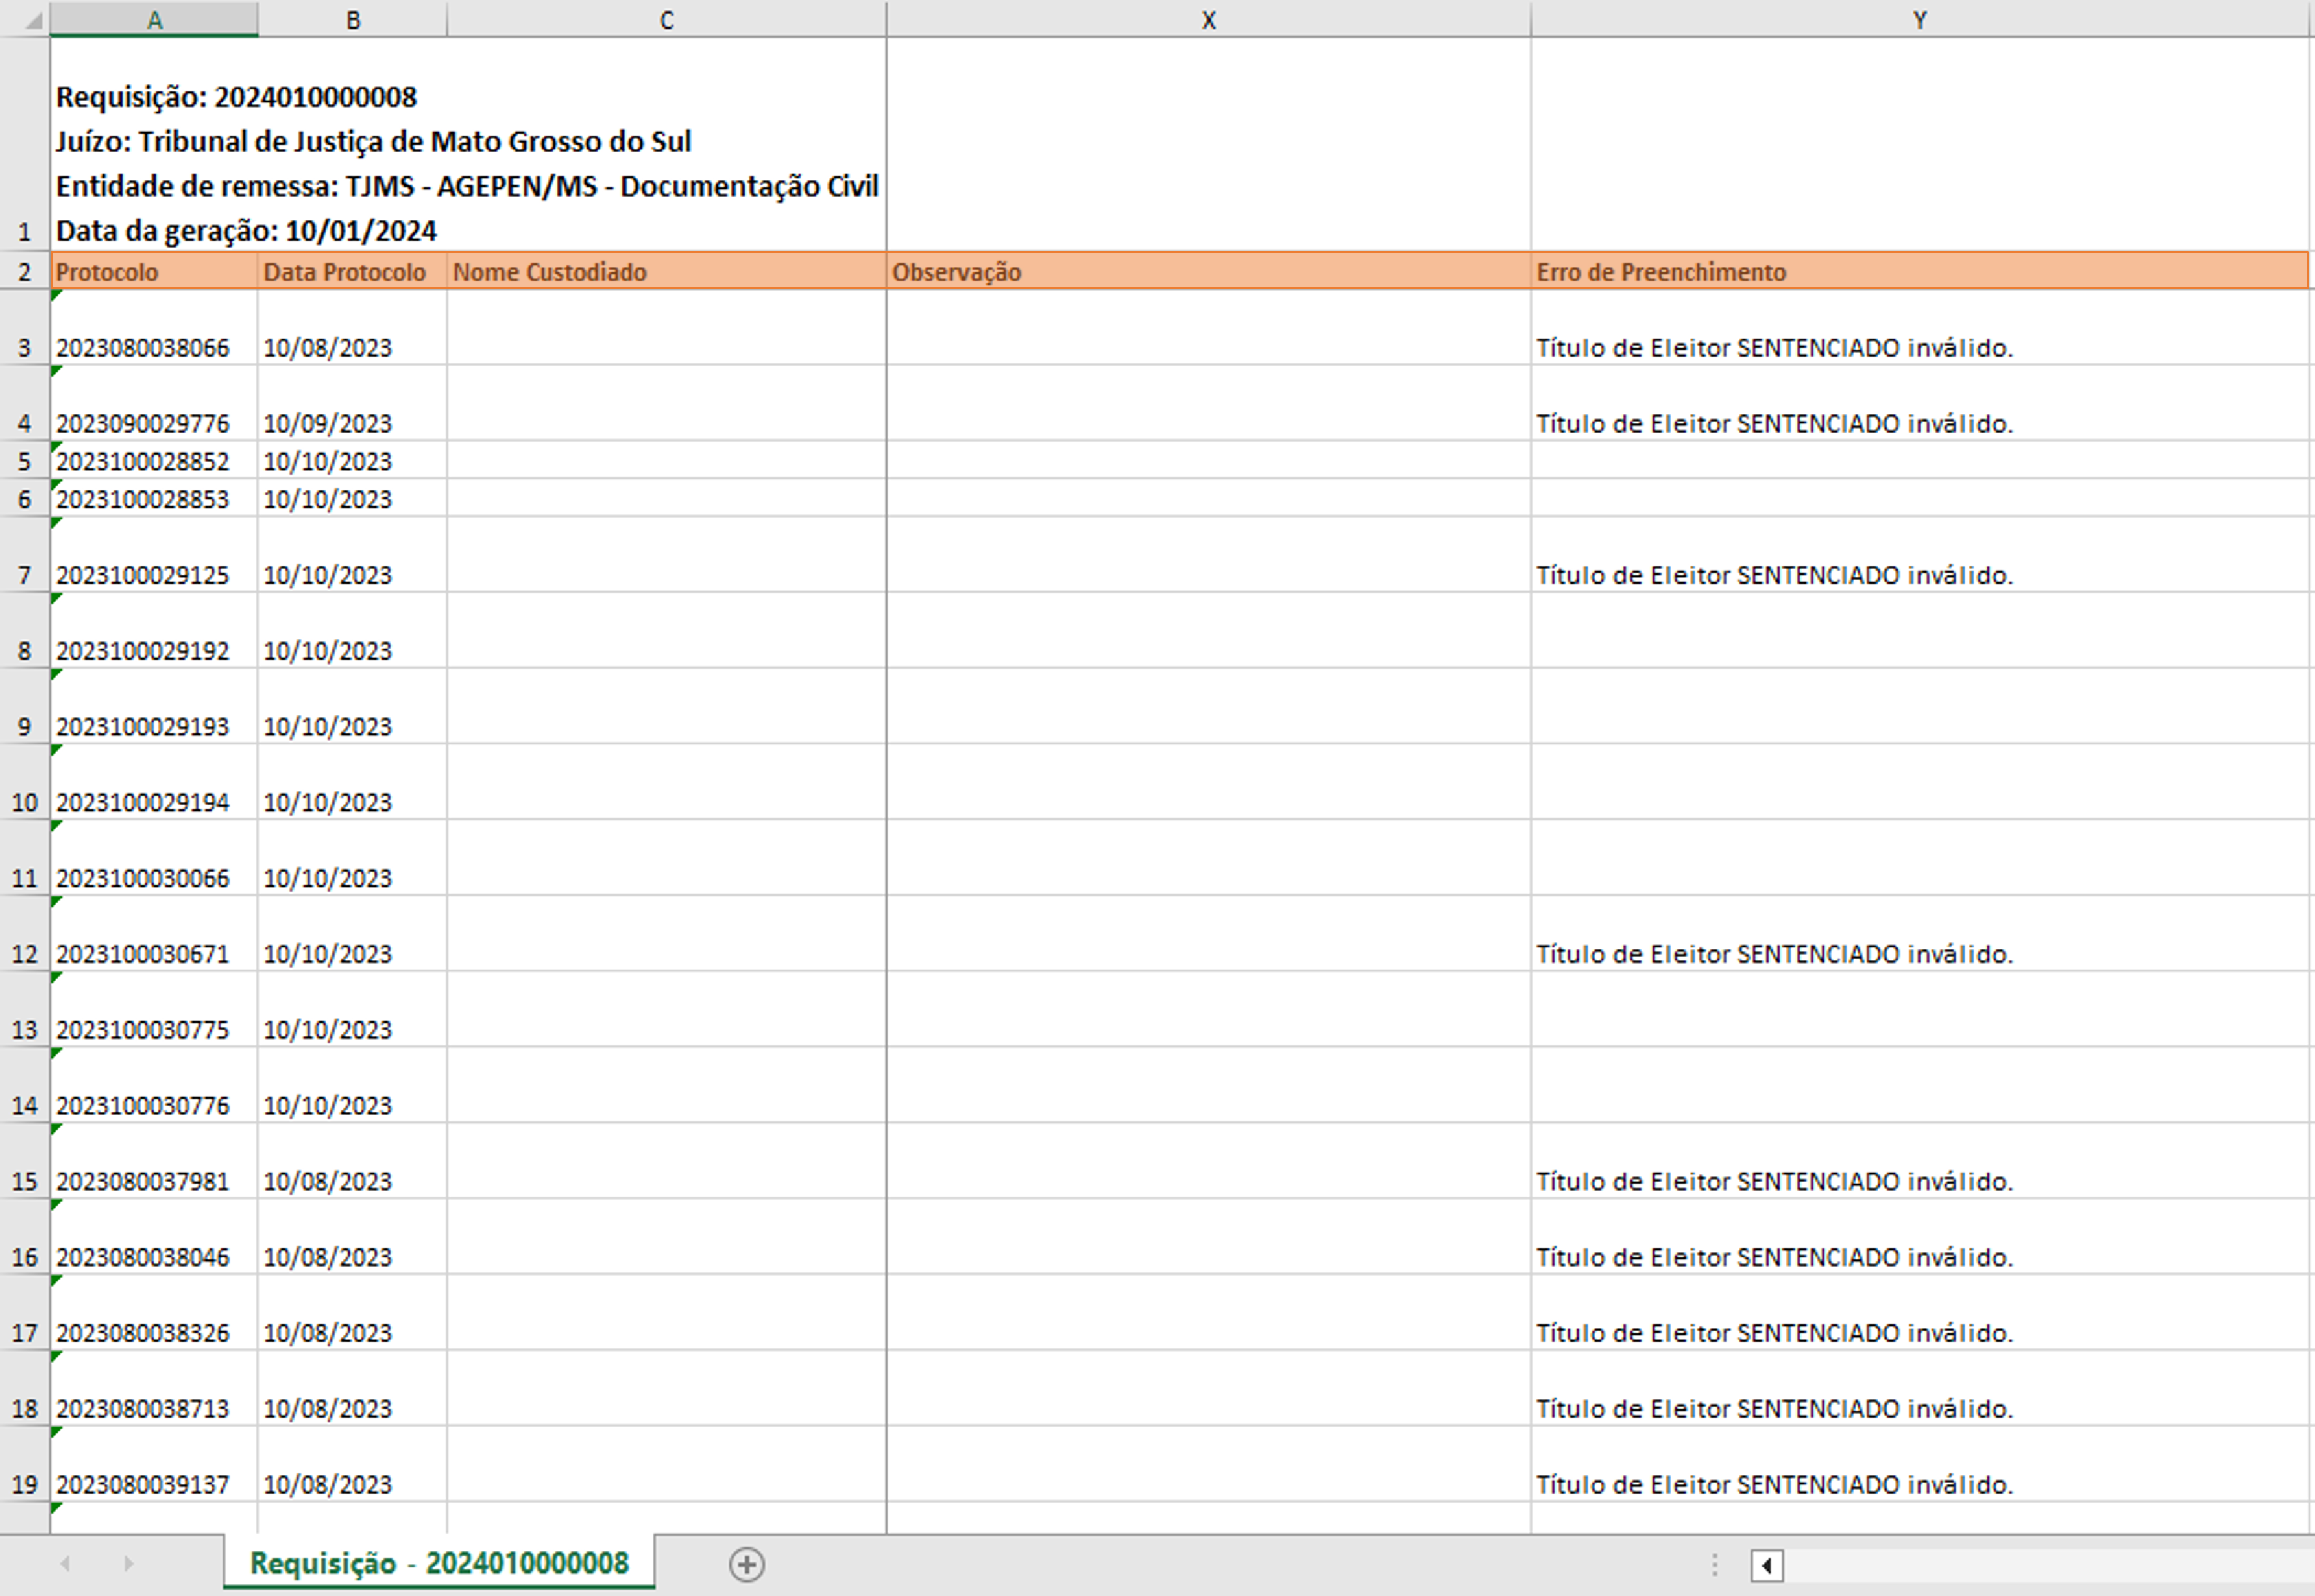Select protocol cell 2023100028852

click(154, 460)
